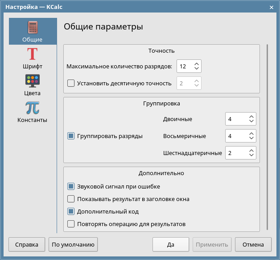Enable Установить десятичную точность checkbox
The height and width of the screenshot is (260, 280).
(70, 83)
